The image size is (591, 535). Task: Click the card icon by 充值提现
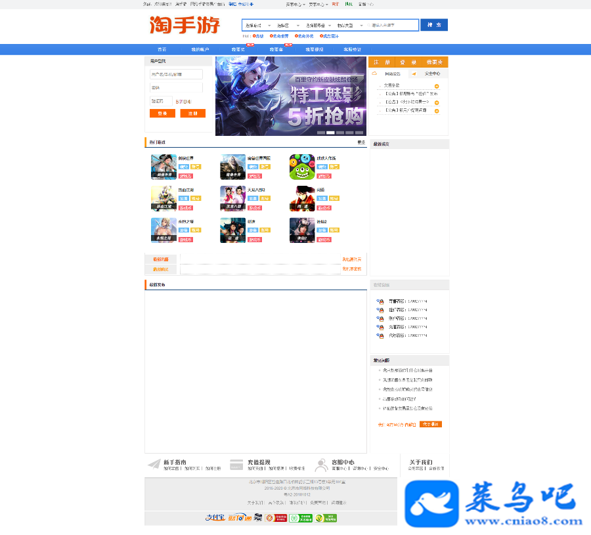coord(236,464)
